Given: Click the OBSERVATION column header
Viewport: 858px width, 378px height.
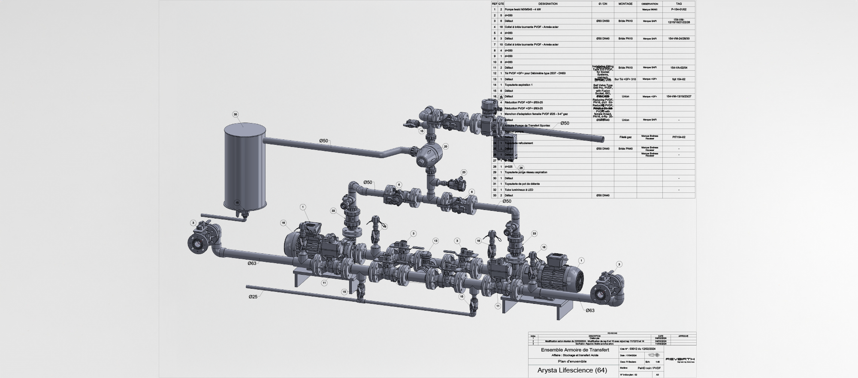Looking at the screenshot, I should pos(650,4).
